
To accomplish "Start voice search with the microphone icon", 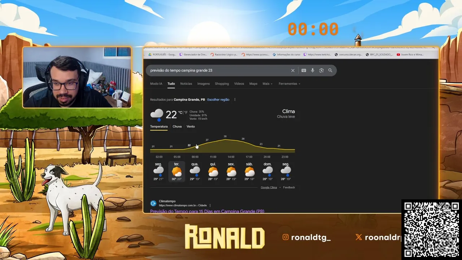I will pyautogui.click(x=313, y=70).
